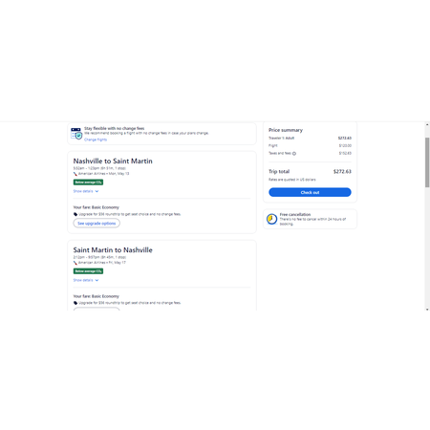Click the scrollbar up arrow
This screenshot has width=430, height=430.
(x=427, y=125)
